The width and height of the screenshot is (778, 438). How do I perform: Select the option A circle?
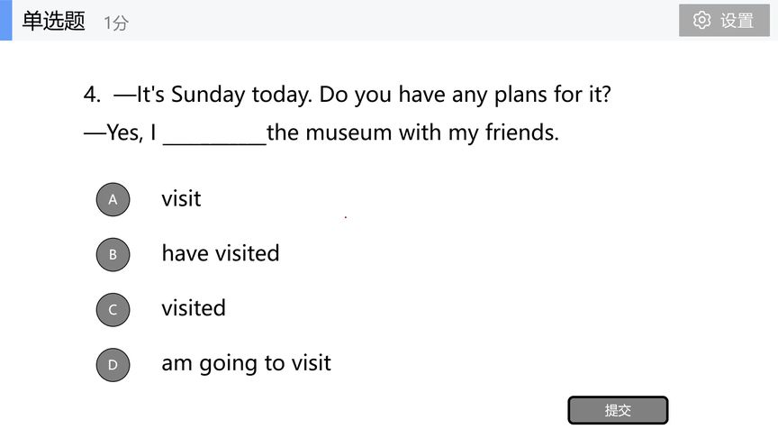(x=113, y=199)
